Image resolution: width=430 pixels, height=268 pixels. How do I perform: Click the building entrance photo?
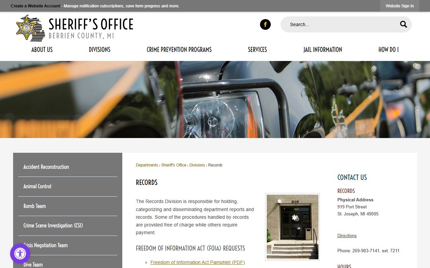pos(292,227)
